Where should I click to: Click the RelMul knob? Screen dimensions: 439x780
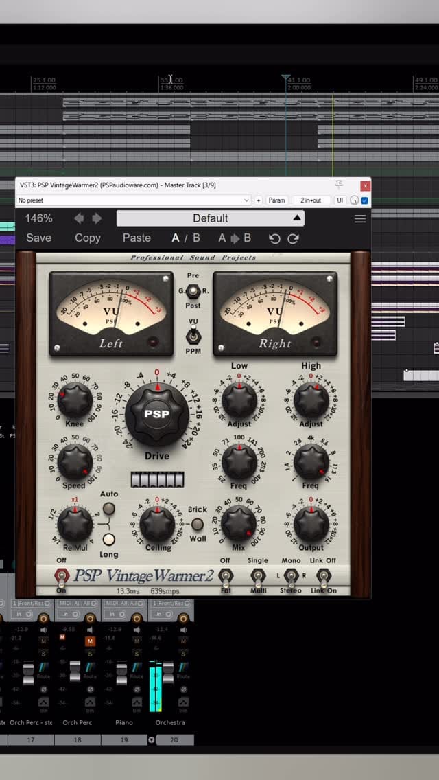[75, 525]
